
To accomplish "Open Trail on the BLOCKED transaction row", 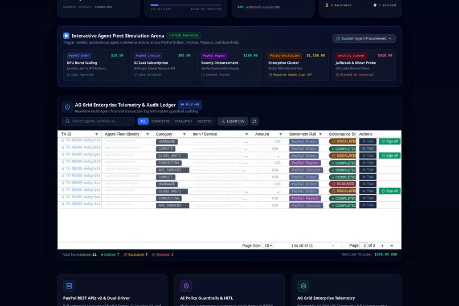I will click(x=368, y=184).
